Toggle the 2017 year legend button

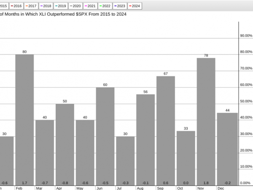pos(31,6)
